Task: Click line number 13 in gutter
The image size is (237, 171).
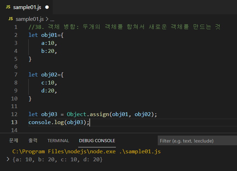Action: pyautogui.click(x=14, y=122)
